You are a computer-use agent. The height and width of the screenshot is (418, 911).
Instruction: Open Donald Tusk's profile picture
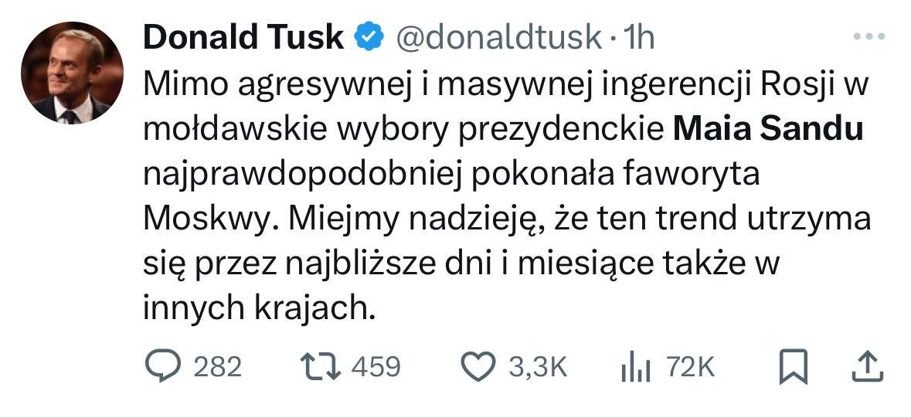(x=71, y=73)
